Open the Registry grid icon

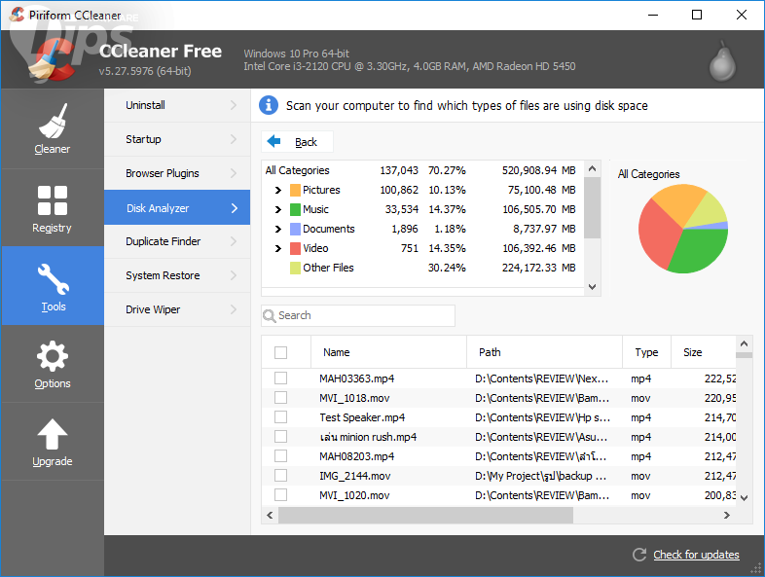pyautogui.click(x=52, y=200)
